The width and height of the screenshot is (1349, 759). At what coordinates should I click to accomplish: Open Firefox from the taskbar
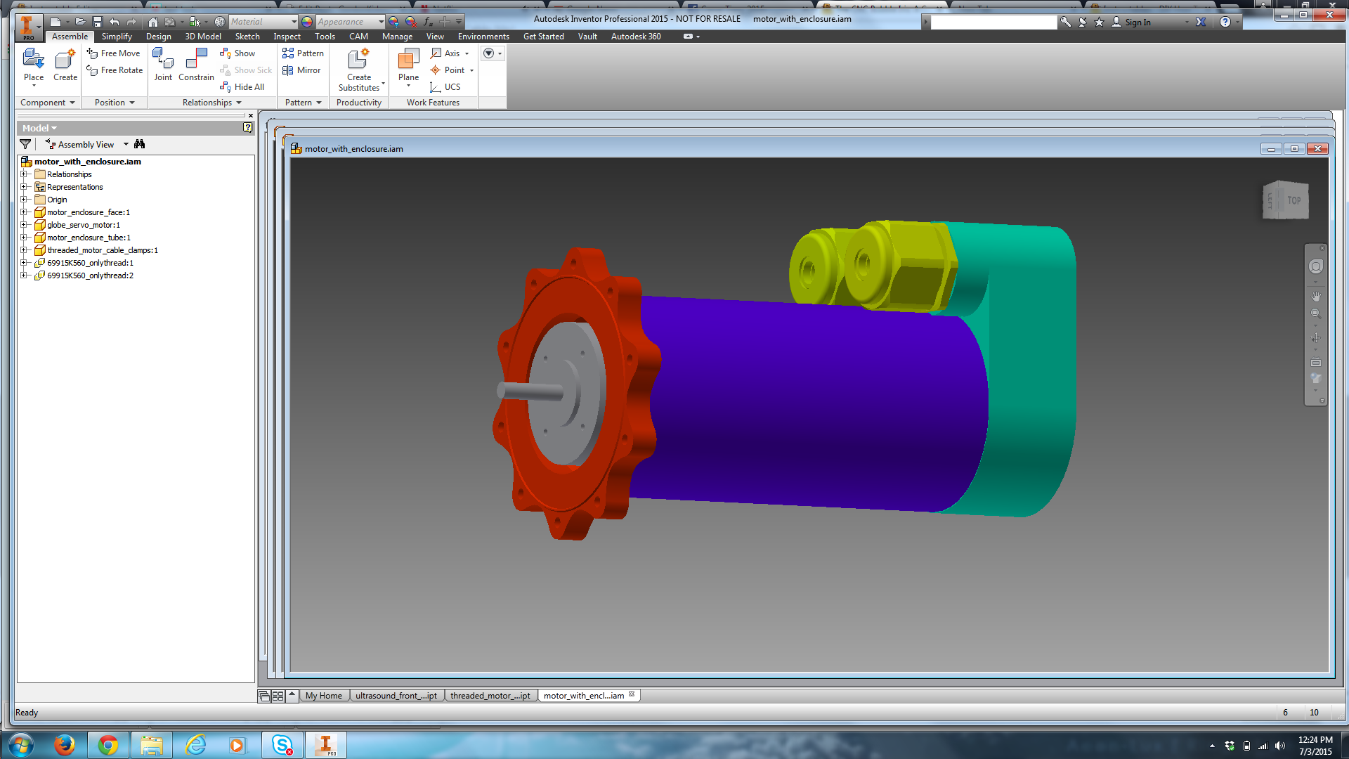click(65, 745)
